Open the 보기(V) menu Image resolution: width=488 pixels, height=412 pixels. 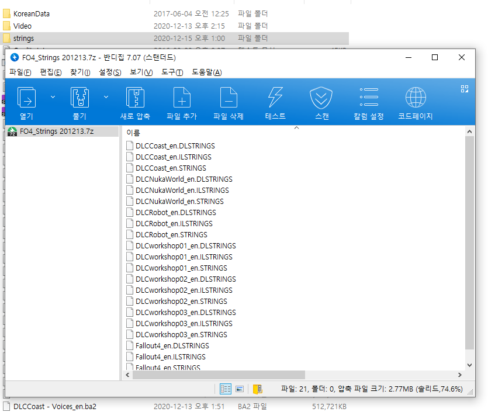(x=141, y=72)
